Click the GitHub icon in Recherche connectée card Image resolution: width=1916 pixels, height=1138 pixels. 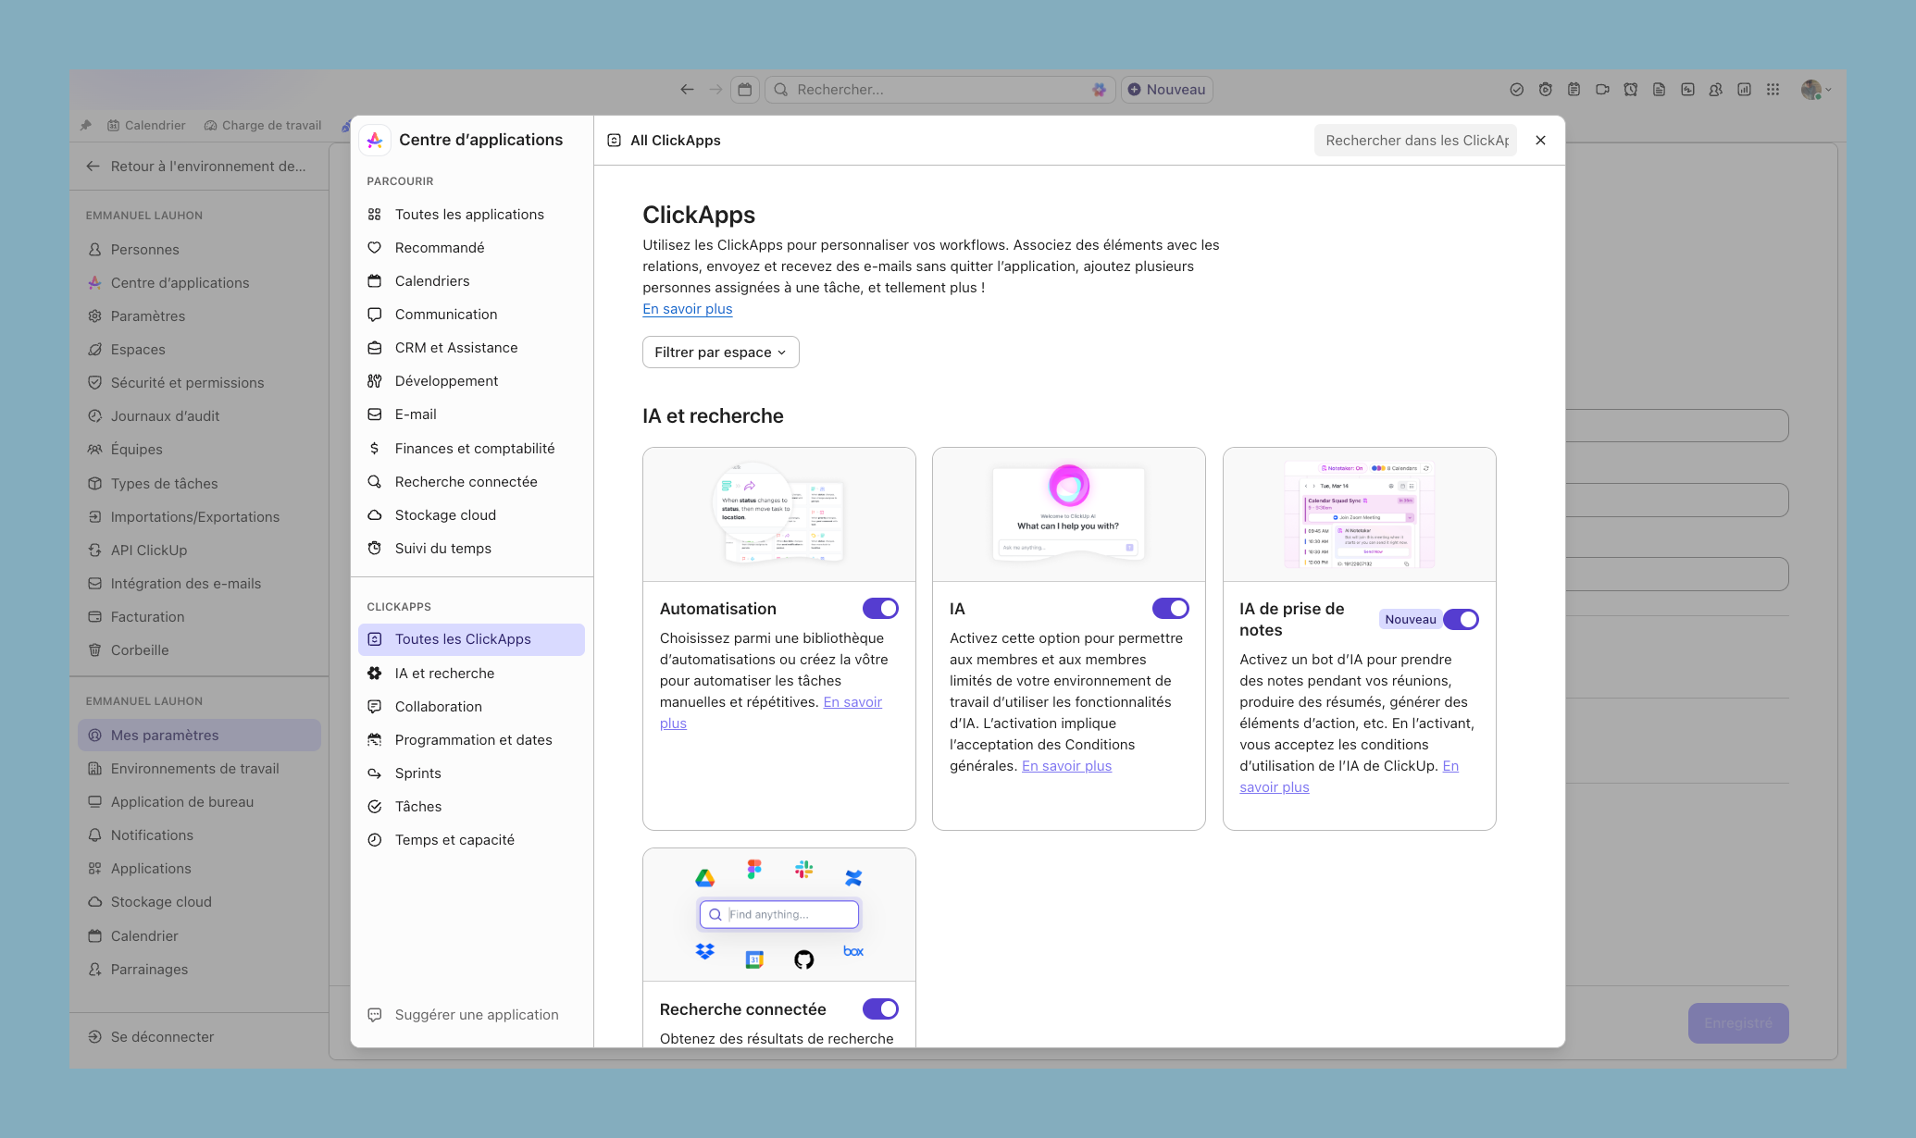pyautogui.click(x=803, y=959)
